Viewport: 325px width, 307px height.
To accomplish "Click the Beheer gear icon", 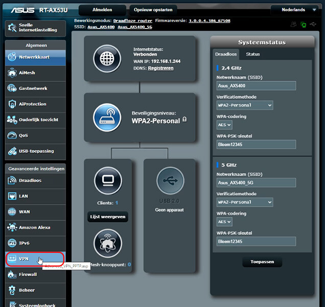I will (x=12, y=290).
